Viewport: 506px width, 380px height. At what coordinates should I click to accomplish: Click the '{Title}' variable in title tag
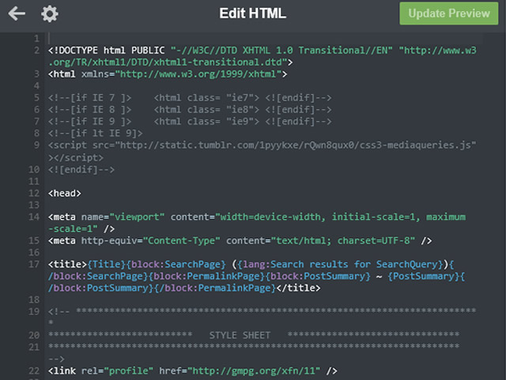[106, 264]
